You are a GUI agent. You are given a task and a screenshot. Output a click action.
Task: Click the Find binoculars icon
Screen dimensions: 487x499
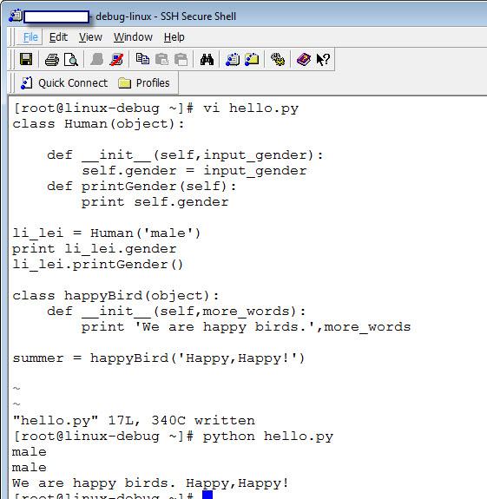207,60
